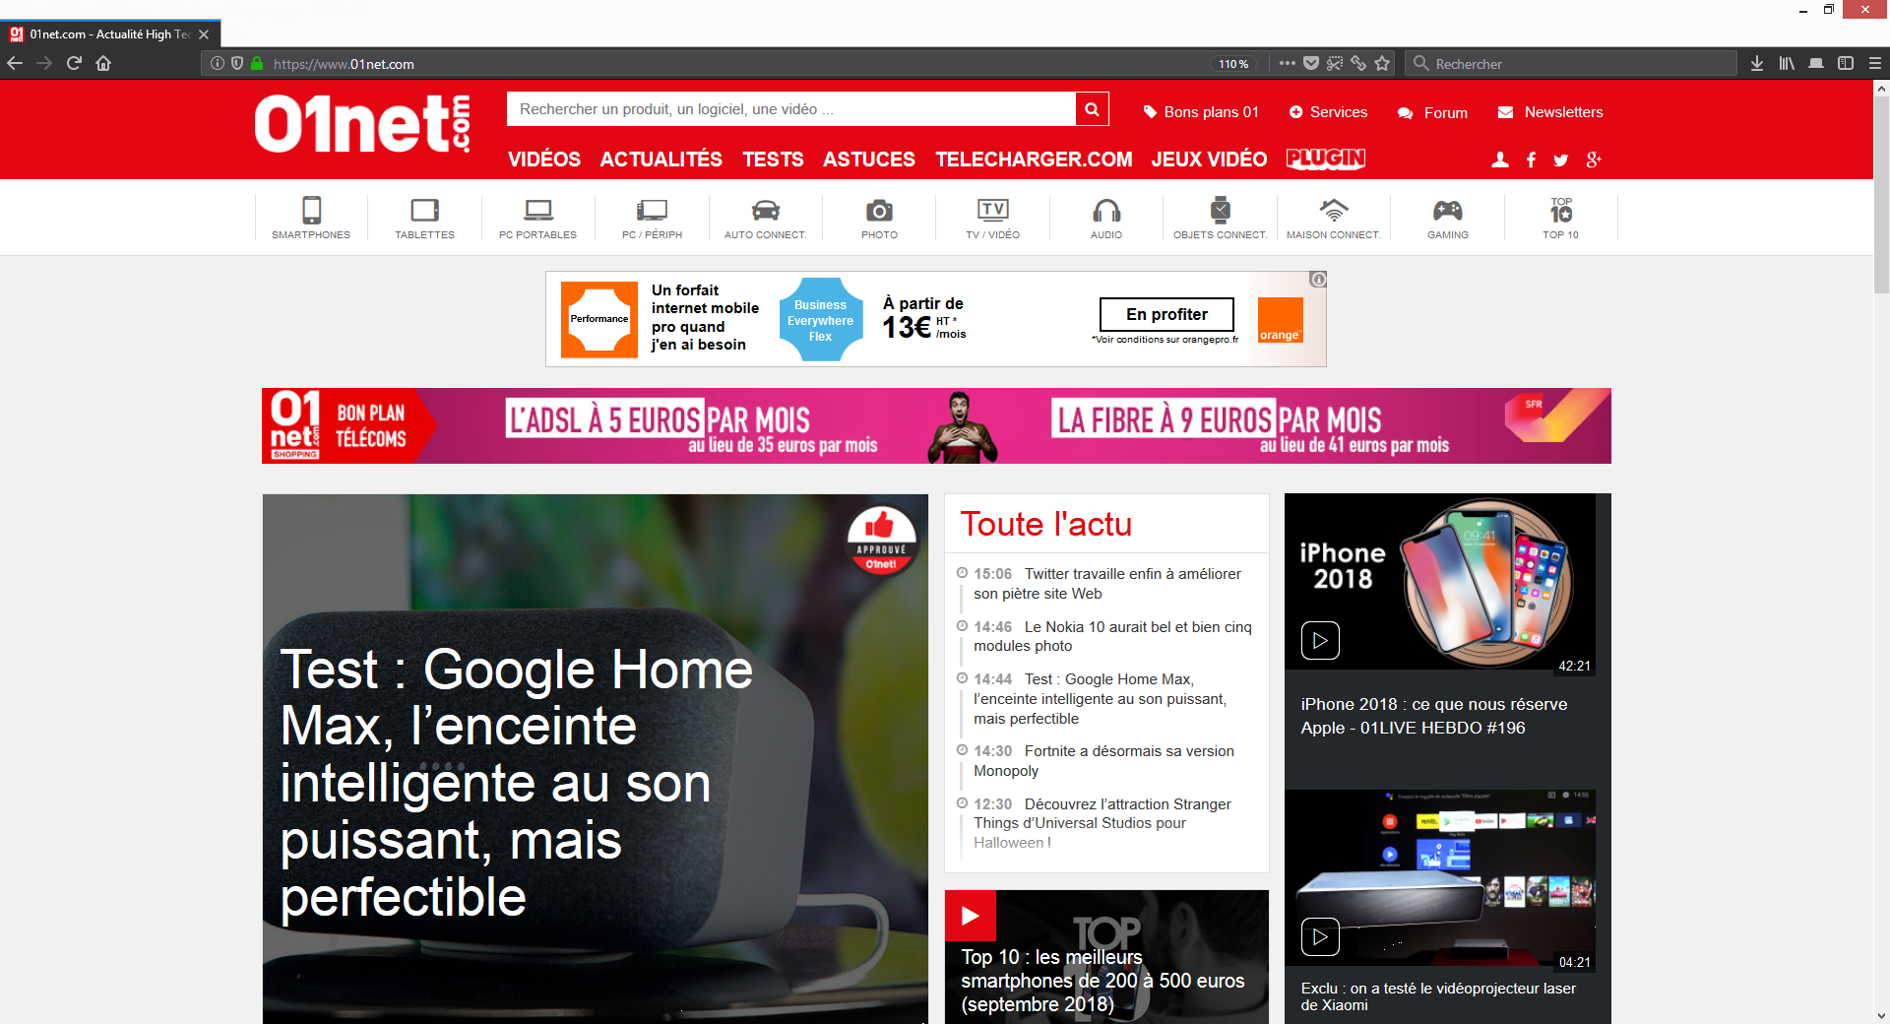Reload the page with browser refresh
Viewport: 1890px width, 1024px height.
click(74, 63)
